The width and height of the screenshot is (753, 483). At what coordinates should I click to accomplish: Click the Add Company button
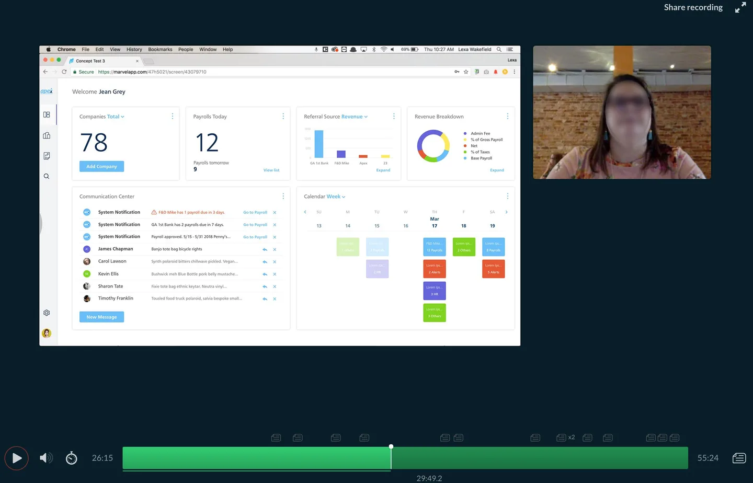[x=101, y=166]
